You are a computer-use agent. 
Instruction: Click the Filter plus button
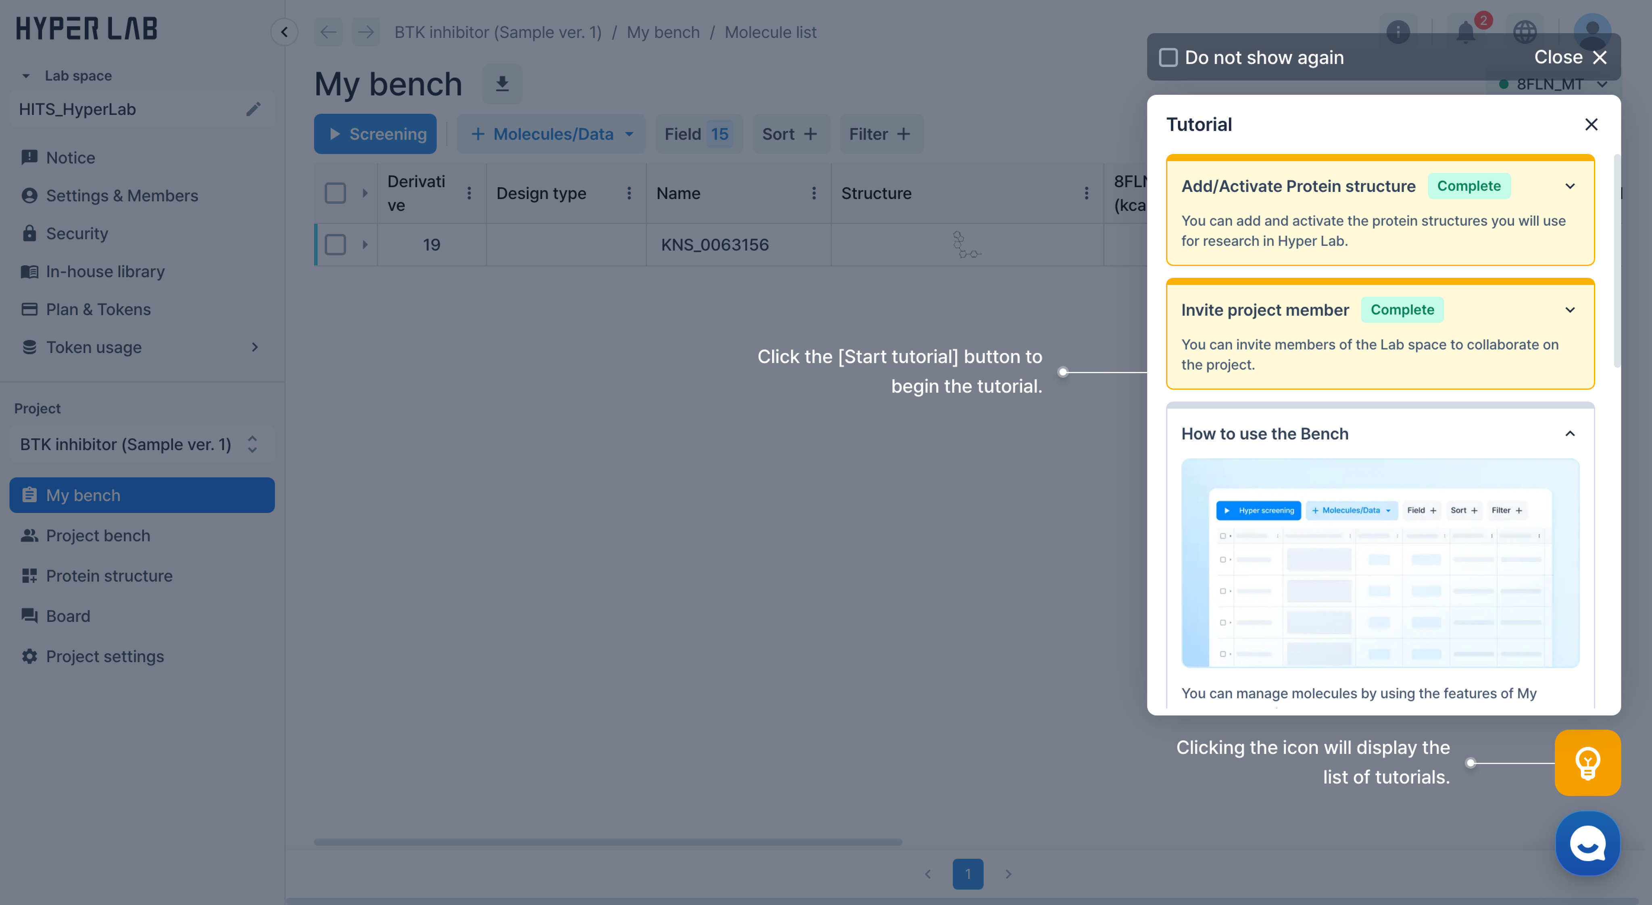880,134
